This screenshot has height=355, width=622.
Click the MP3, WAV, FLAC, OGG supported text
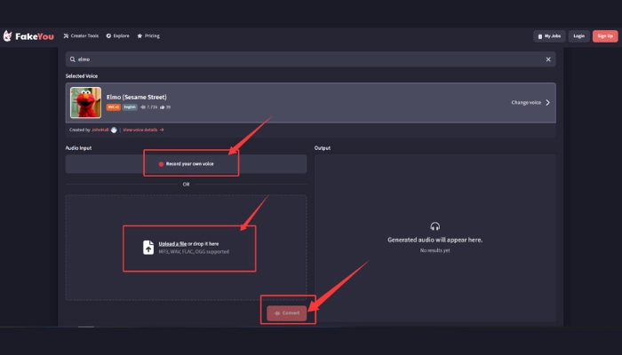click(x=194, y=251)
